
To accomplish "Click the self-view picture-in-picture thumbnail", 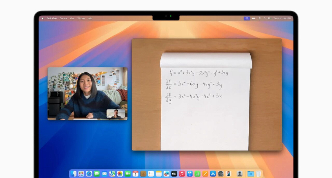I will coord(116,113).
